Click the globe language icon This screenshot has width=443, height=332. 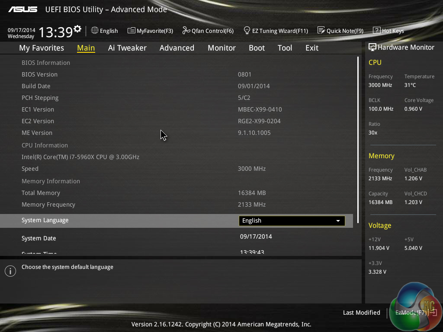(95, 30)
